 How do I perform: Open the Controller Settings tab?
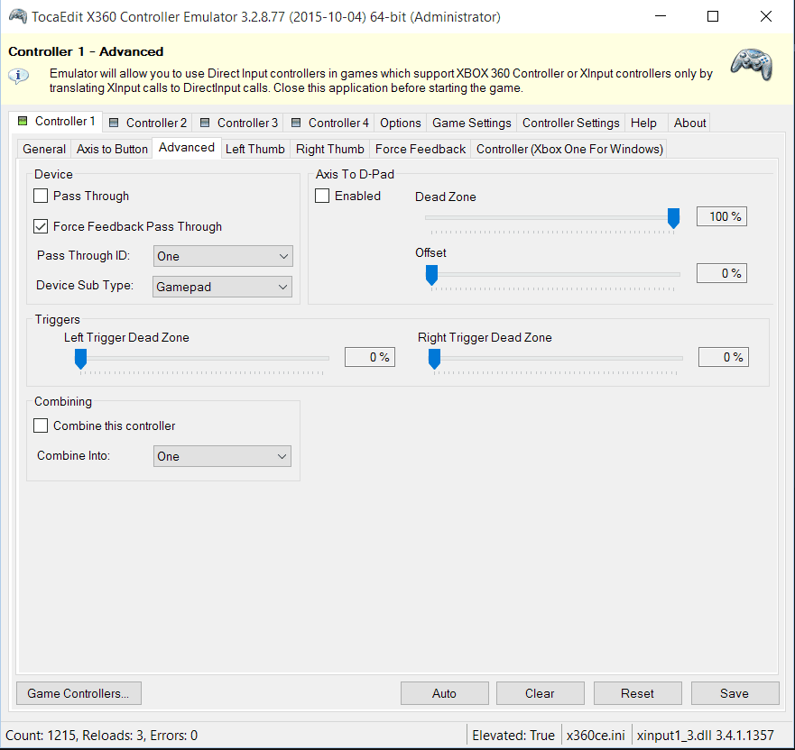pyautogui.click(x=571, y=123)
